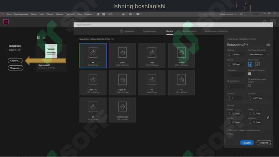The width and height of the screenshot is (279, 157).
Task: Toggle the margins chain link icon
Action: coord(268,118)
